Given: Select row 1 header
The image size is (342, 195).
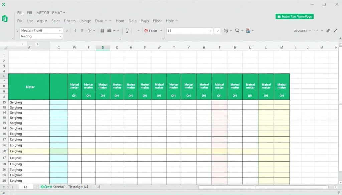Looking at the screenshot, I should point(4,55).
